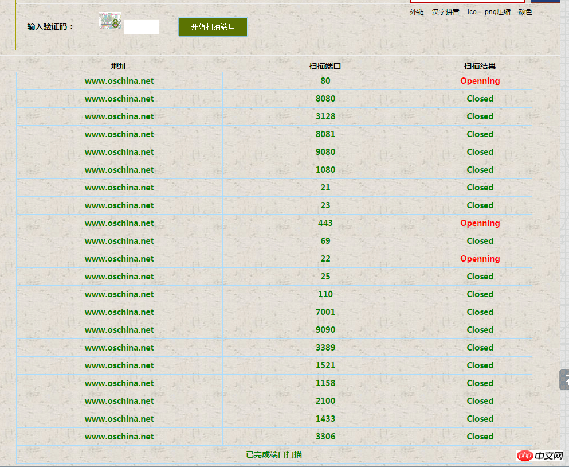Viewport: 569px width, 467px height.
Task: Click Closed result for port 3128
Action: point(480,116)
